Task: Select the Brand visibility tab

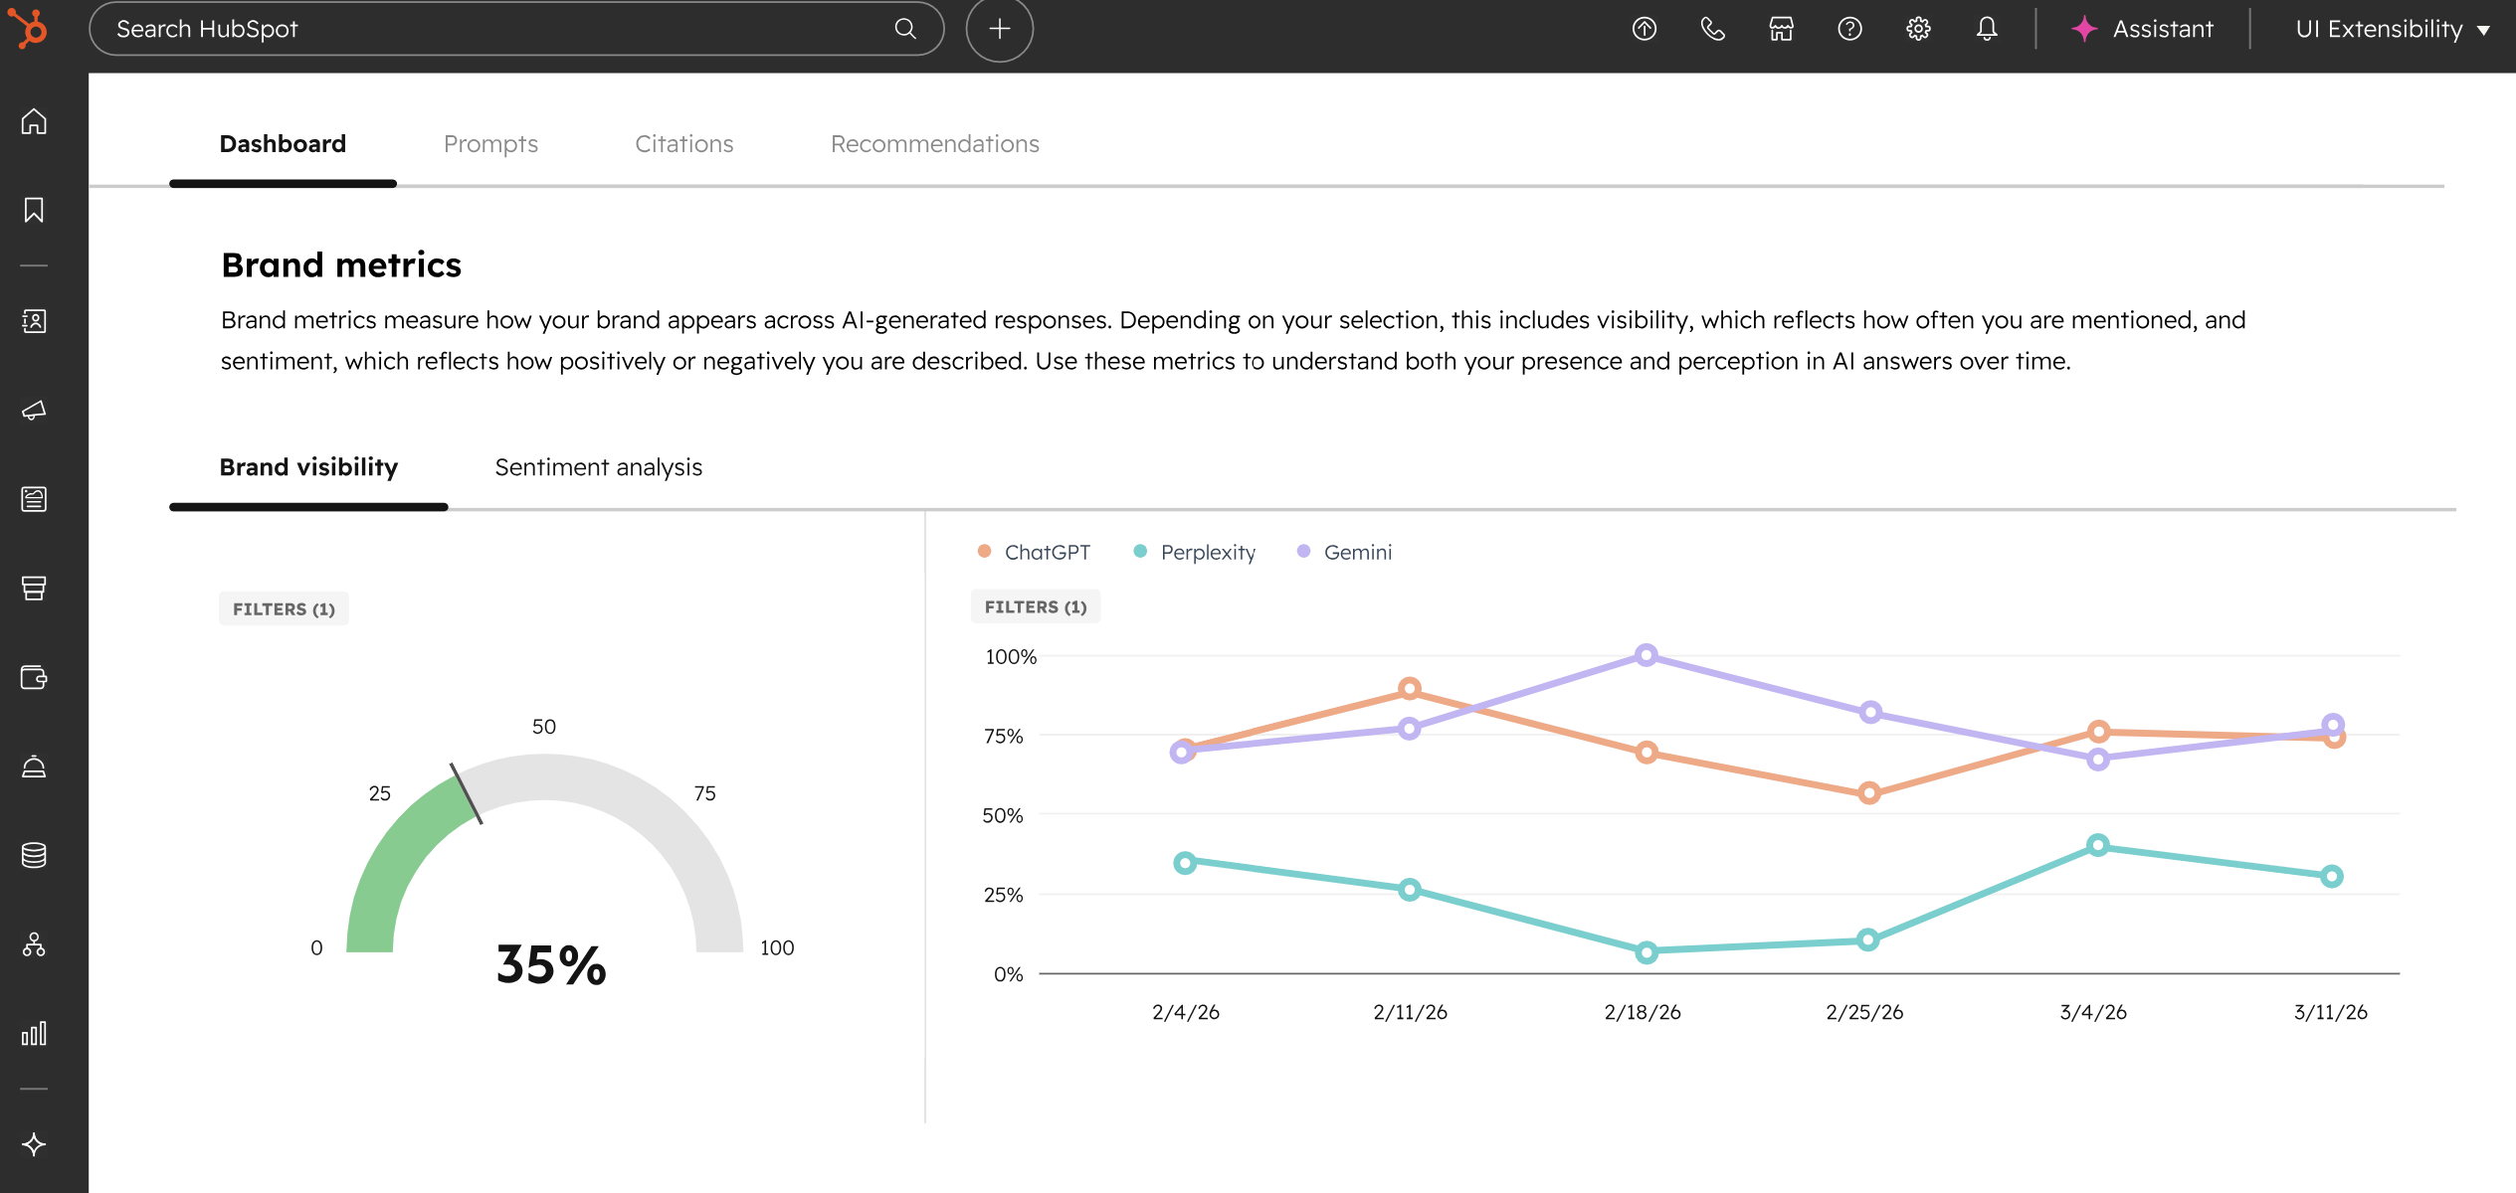Action: pyautogui.click(x=308, y=467)
